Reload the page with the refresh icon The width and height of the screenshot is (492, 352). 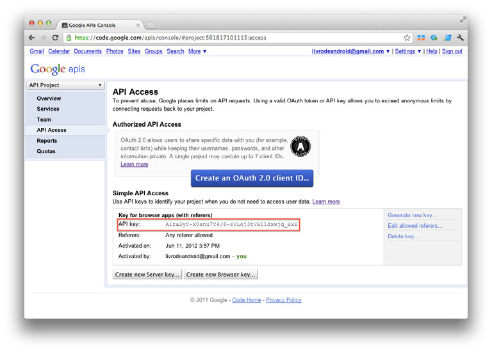55,38
